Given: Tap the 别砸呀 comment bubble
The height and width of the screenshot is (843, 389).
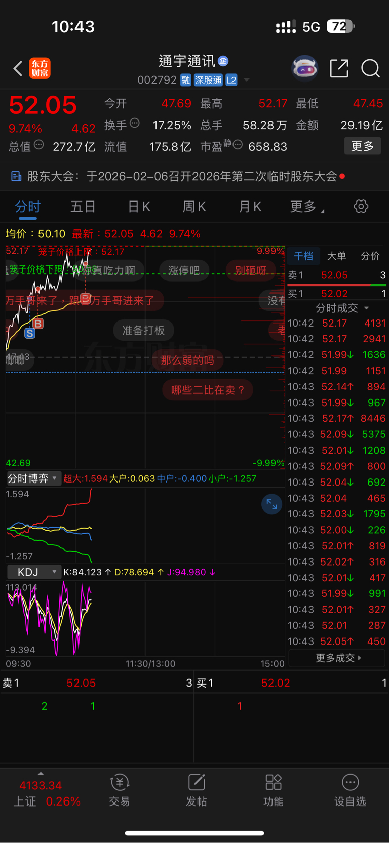Looking at the screenshot, I should point(250,270).
